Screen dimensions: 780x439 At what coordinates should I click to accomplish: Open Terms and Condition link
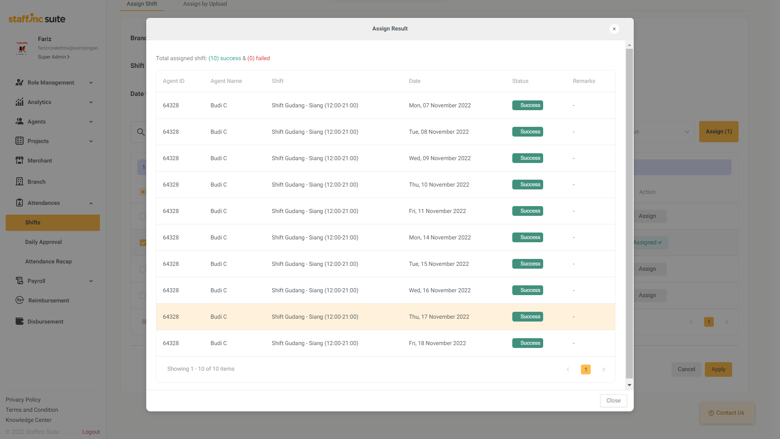coord(32,410)
